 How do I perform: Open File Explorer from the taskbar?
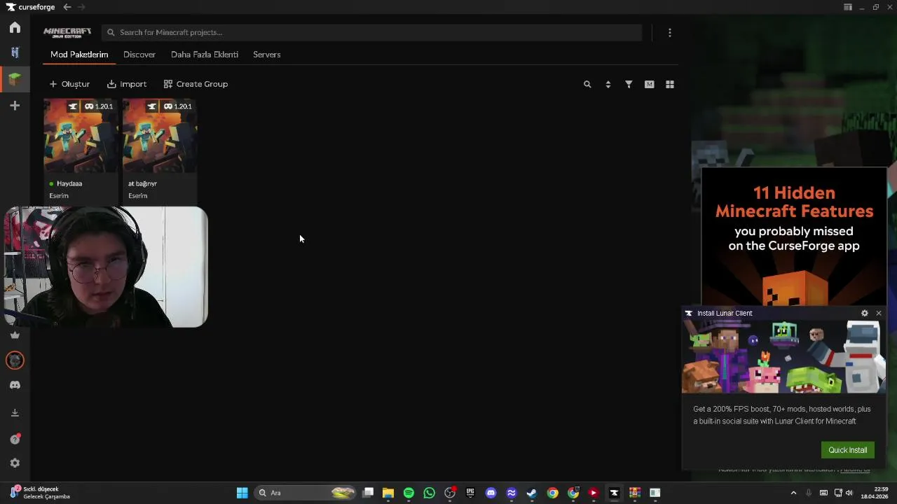tap(388, 493)
